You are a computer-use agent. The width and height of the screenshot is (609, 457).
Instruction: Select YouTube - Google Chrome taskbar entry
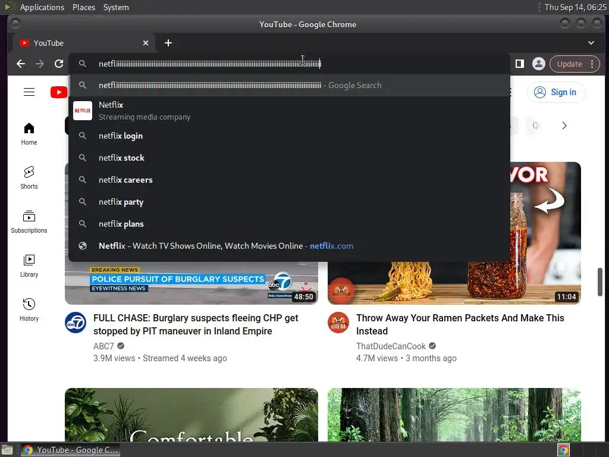click(70, 450)
